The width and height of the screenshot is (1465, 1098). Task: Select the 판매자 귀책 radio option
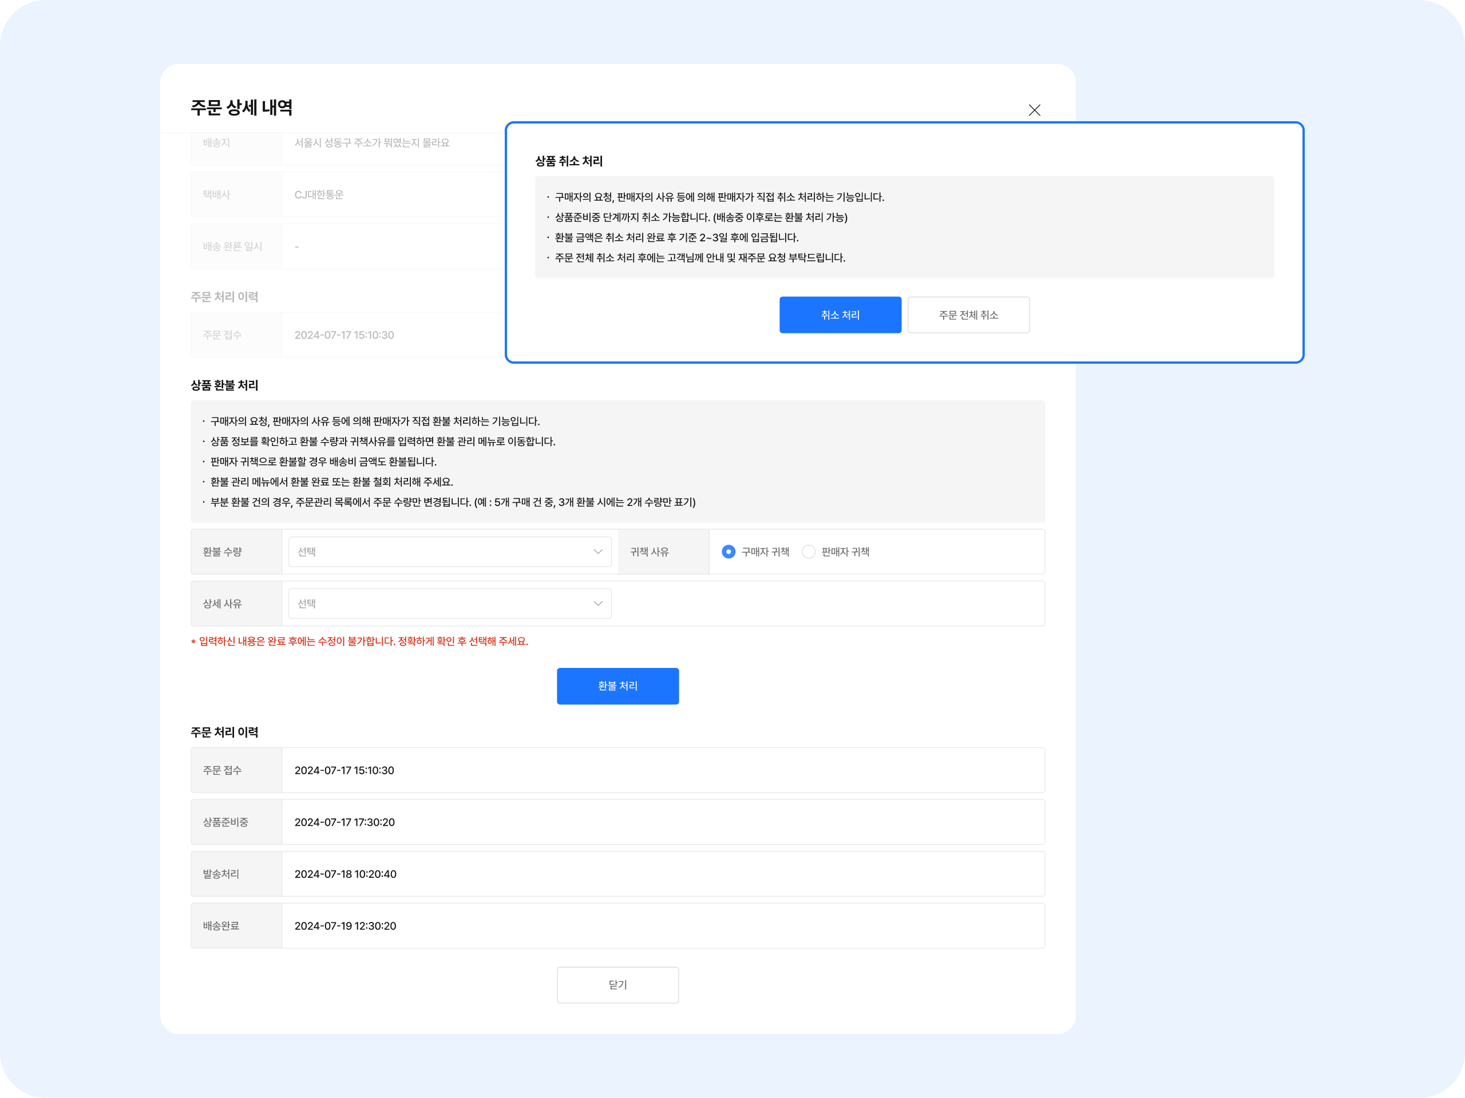pyautogui.click(x=809, y=551)
